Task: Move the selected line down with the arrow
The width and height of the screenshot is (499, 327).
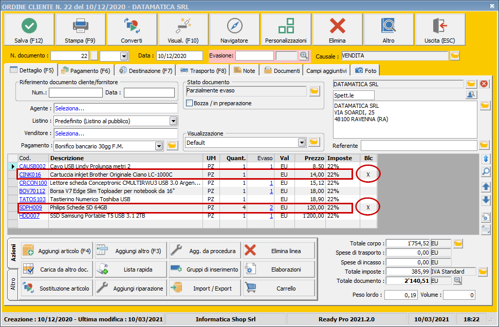Action: (486, 200)
